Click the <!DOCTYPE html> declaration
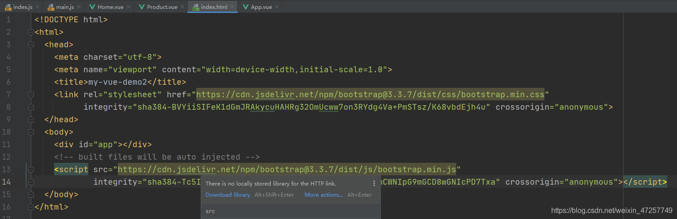677x219 pixels. coord(71,20)
